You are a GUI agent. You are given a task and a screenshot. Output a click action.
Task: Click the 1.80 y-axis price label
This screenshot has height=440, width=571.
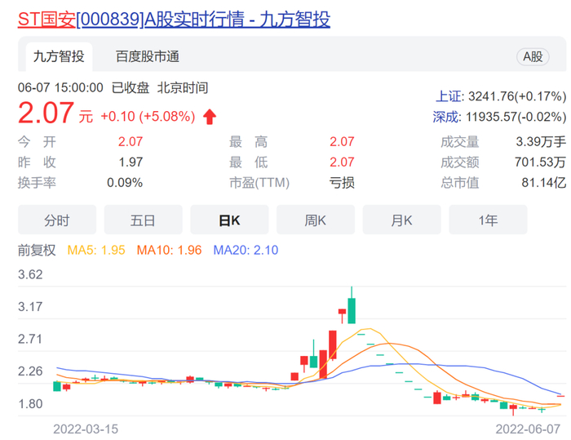pos(30,404)
